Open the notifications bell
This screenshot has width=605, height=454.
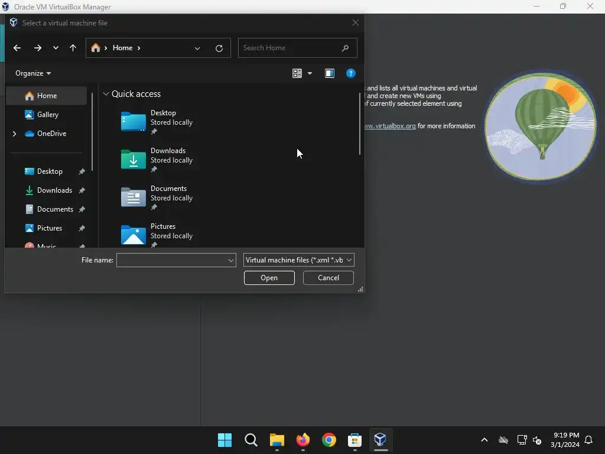tap(588, 440)
